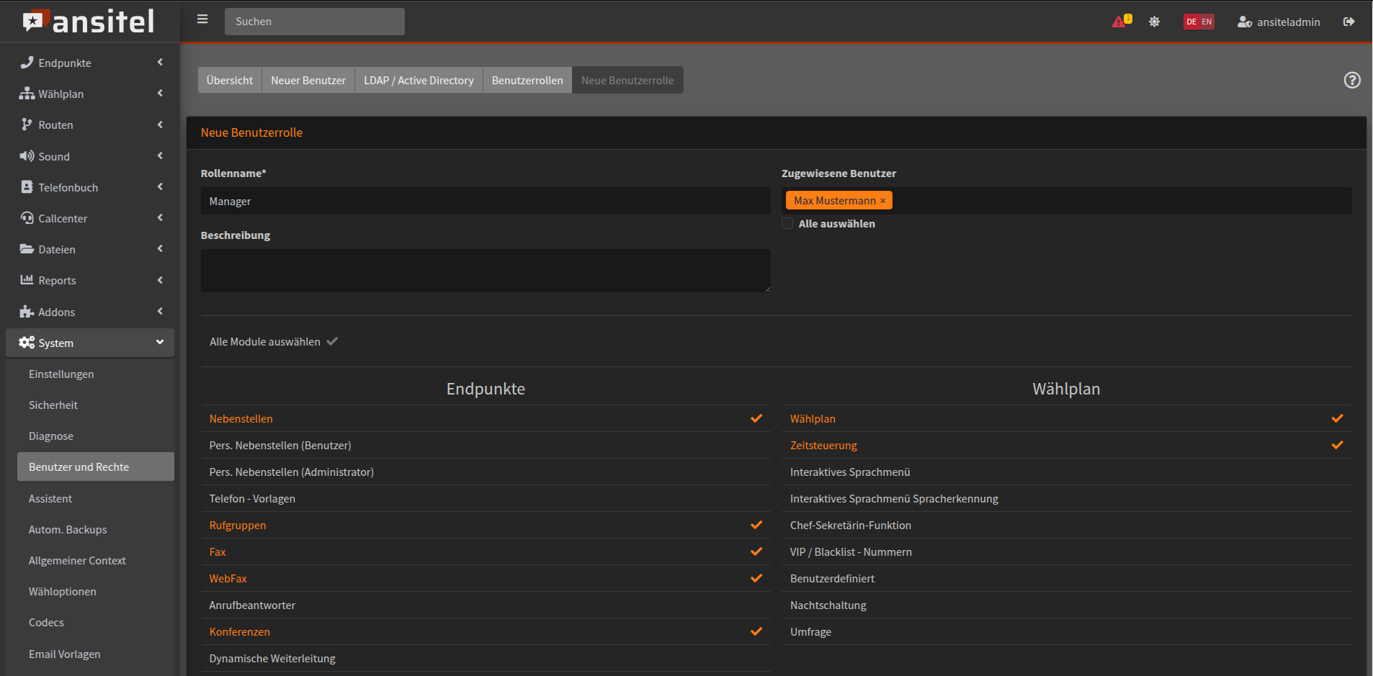The width and height of the screenshot is (1373, 676).
Task: Click the hamburger menu icon
Action: (202, 19)
